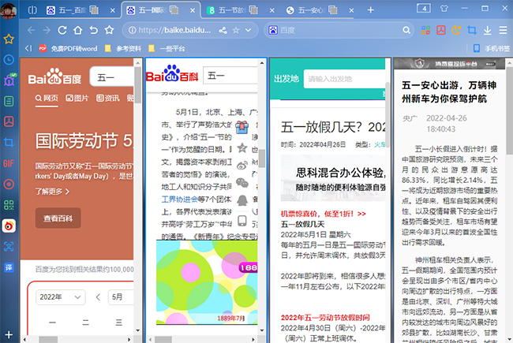Click the translate icon in left sidebar
The height and width of the screenshot is (343, 513).
tap(9, 268)
